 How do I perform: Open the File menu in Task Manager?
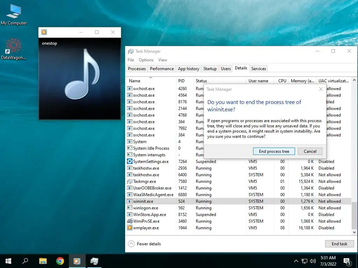(x=131, y=60)
